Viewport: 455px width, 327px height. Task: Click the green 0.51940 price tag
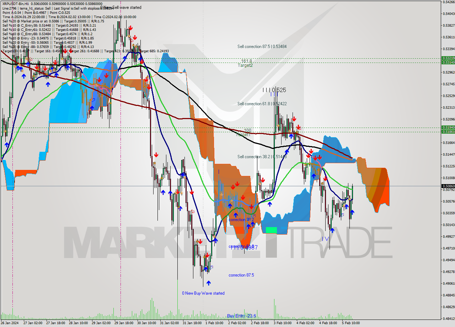[448, 127]
